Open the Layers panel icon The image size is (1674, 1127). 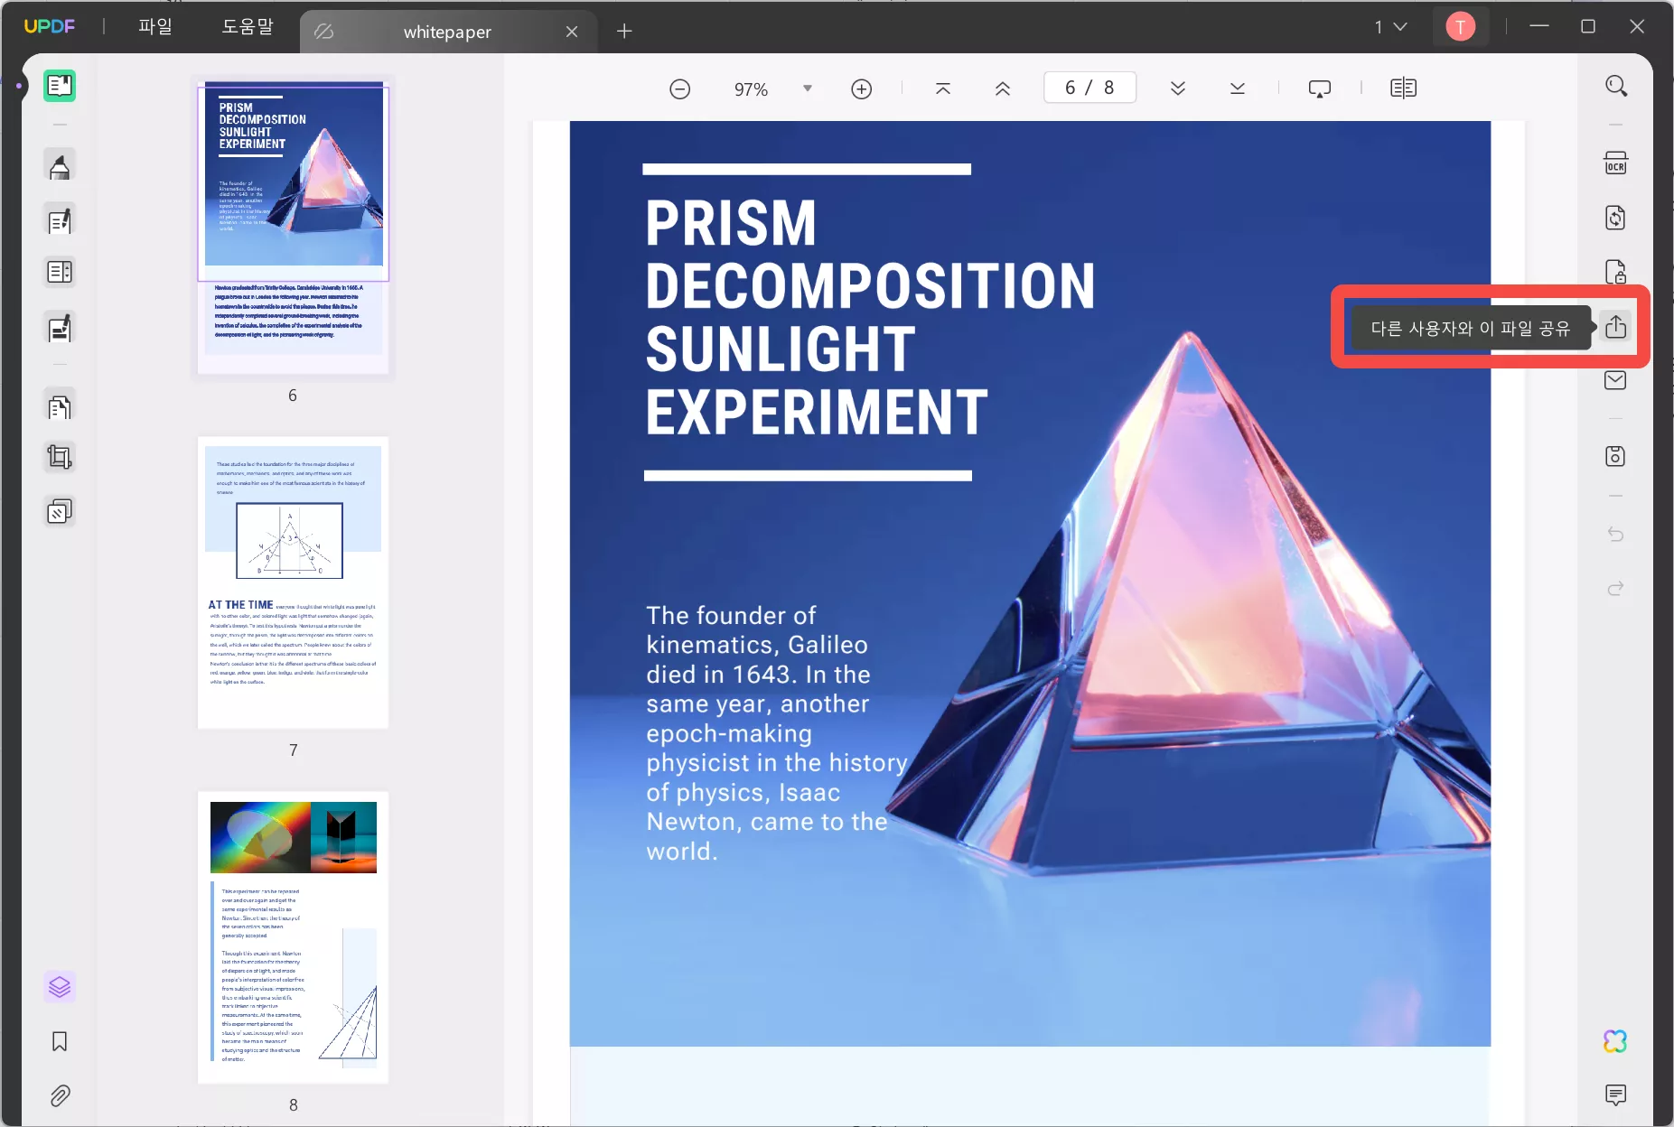[60, 987]
